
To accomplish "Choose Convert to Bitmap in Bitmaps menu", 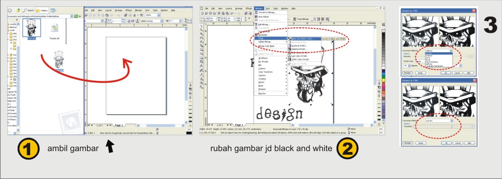I will coord(271,13).
